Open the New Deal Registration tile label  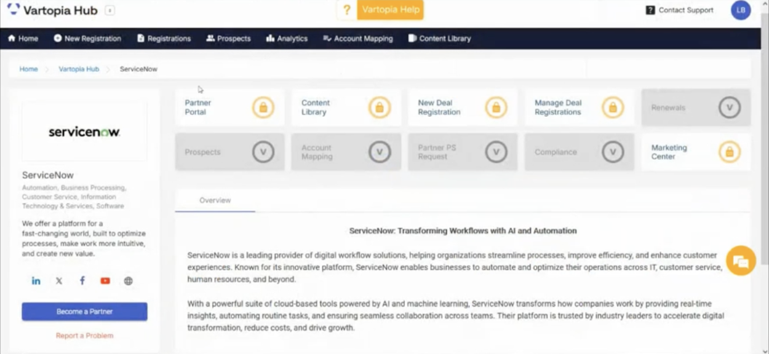[x=439, y=108]
